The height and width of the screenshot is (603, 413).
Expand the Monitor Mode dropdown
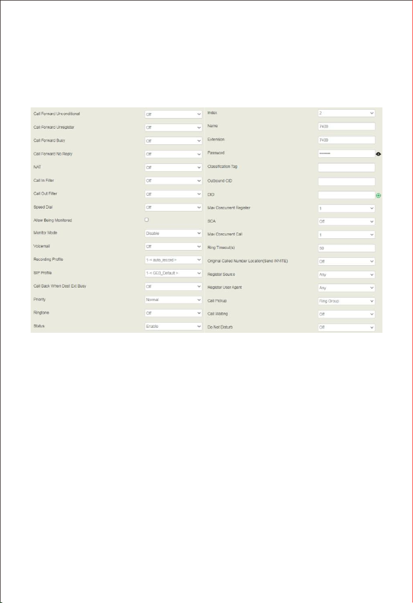click(x=173, y=233)
